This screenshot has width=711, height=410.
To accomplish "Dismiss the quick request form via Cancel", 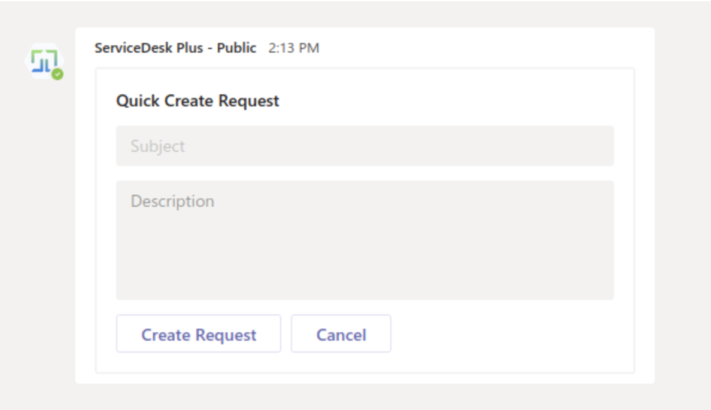I will pyautogui.click(x=341, y=333).
